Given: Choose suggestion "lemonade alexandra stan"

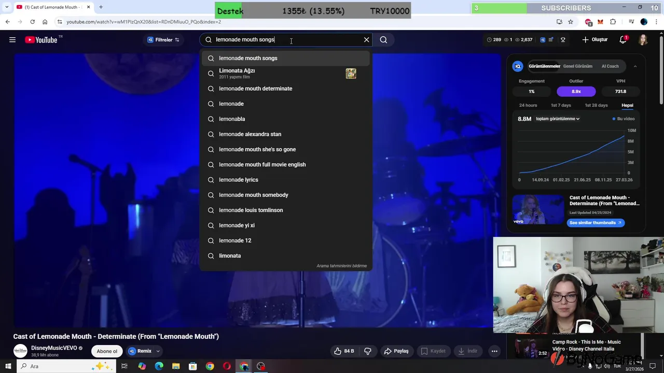Looking at the screenshot, I should 286,134.
